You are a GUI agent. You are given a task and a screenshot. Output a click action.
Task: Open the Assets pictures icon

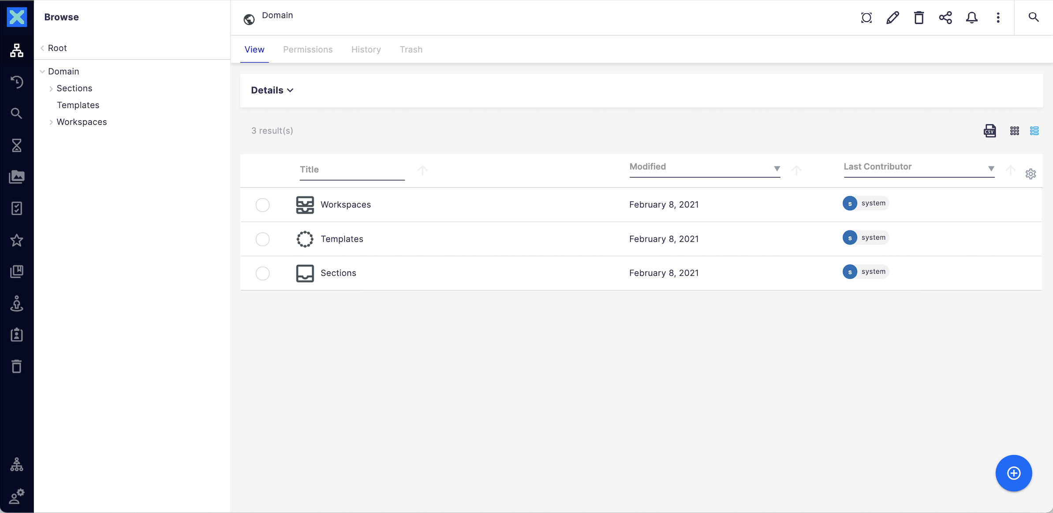pos(17,177)
